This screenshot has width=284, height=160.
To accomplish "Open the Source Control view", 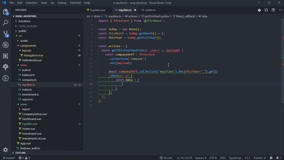I will 5,34.
